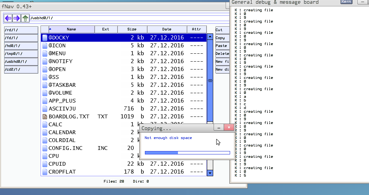Click the forward arrow navigation icon
369x195 pixels.
coord(17,18)
